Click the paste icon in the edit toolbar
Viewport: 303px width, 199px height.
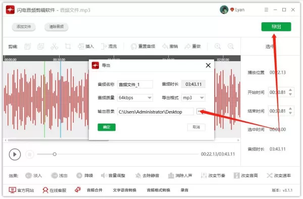click(x=40, y=46)
